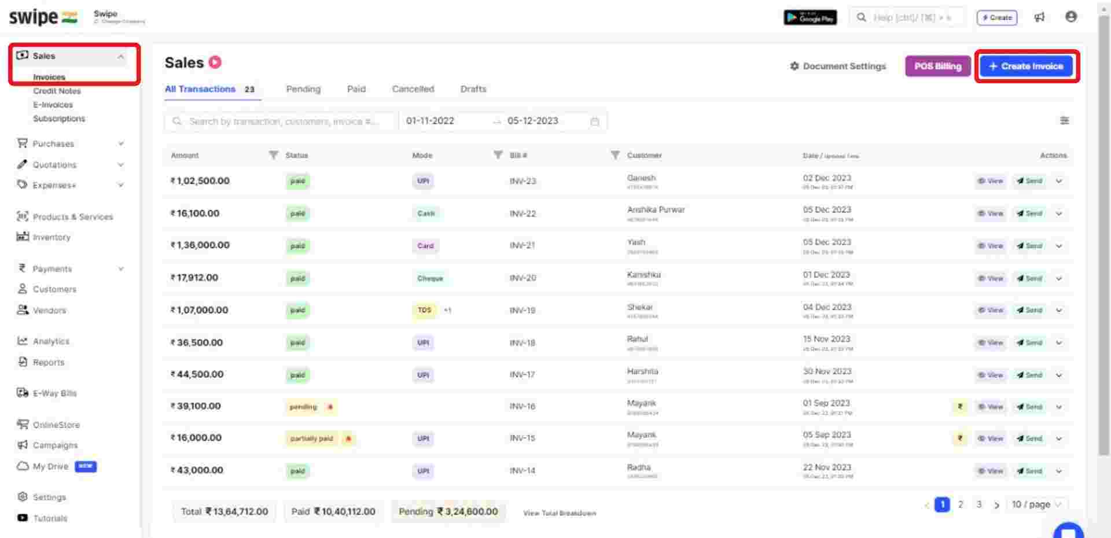Send invoice INV-21

tap(1029, 246)
